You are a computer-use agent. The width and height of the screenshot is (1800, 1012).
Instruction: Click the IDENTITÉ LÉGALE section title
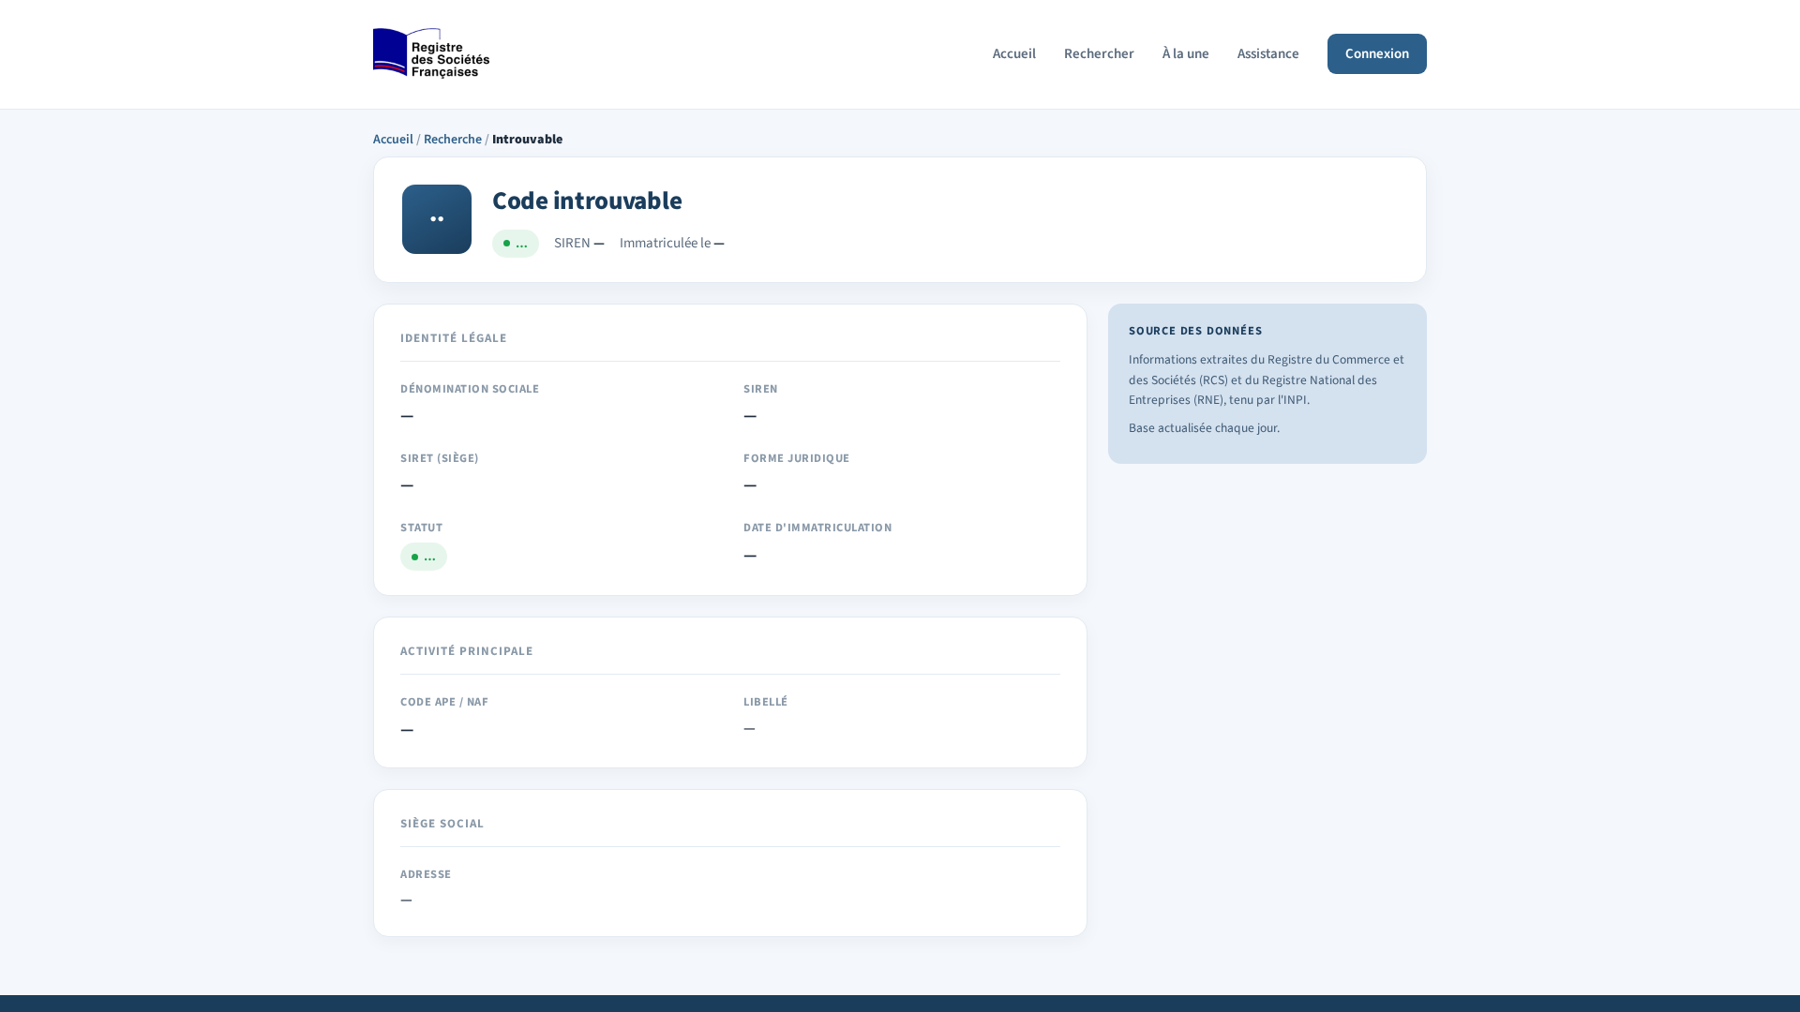tap(454, 338)
